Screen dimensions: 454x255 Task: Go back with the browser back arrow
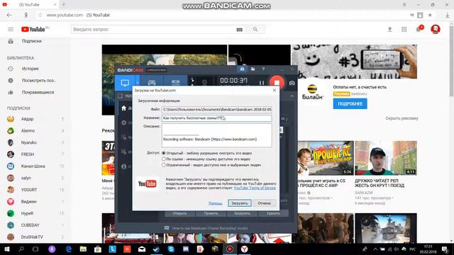pyautogui.click(x=9, y=15)
